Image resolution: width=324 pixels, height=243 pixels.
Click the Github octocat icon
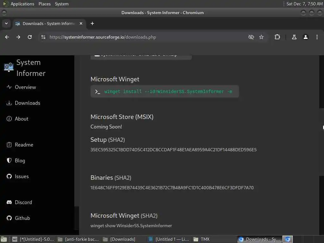[9, 218]
